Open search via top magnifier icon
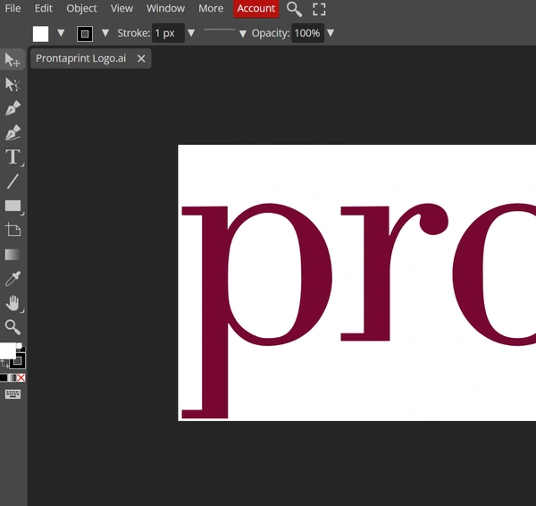This screenshot has height=506, width=536. [x=294, y=9]
